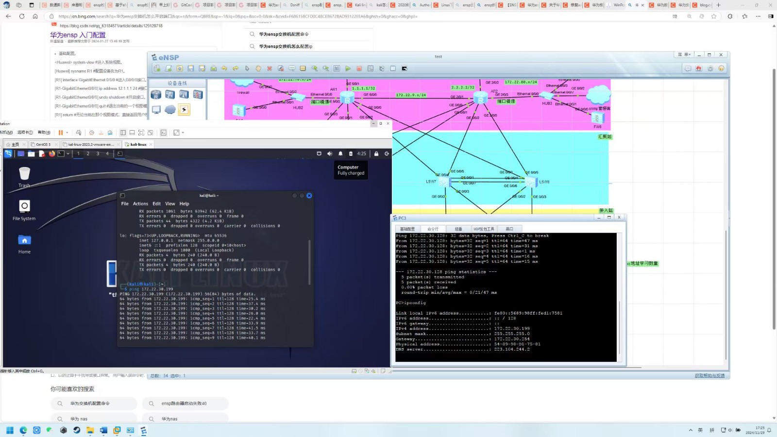The height and width of the screenshot is (437, 777).
Task: Switch to Kali workspace 2
Action: (x=88, y=153)
